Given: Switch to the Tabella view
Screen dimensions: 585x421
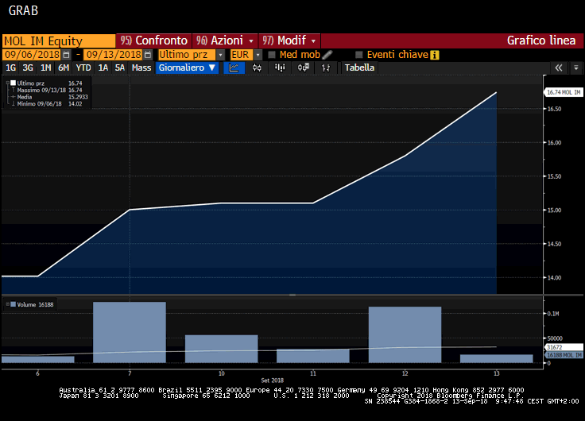Looking at the screenshot, I should (x=360, y=68).
